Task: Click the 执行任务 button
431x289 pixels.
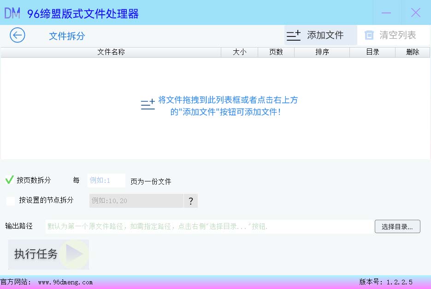Action: coord(48,254)
